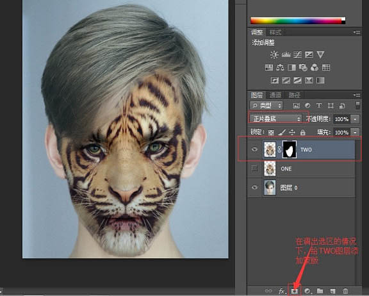Add Color Balance scales adjustment icon

(280, 67)
